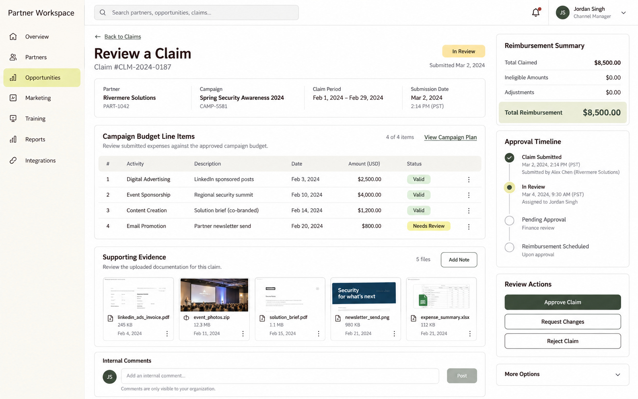Screen dimensions: 638x399
Task: Open the newsletter_send.png thumbnail
Action: (x=365, y=296)
